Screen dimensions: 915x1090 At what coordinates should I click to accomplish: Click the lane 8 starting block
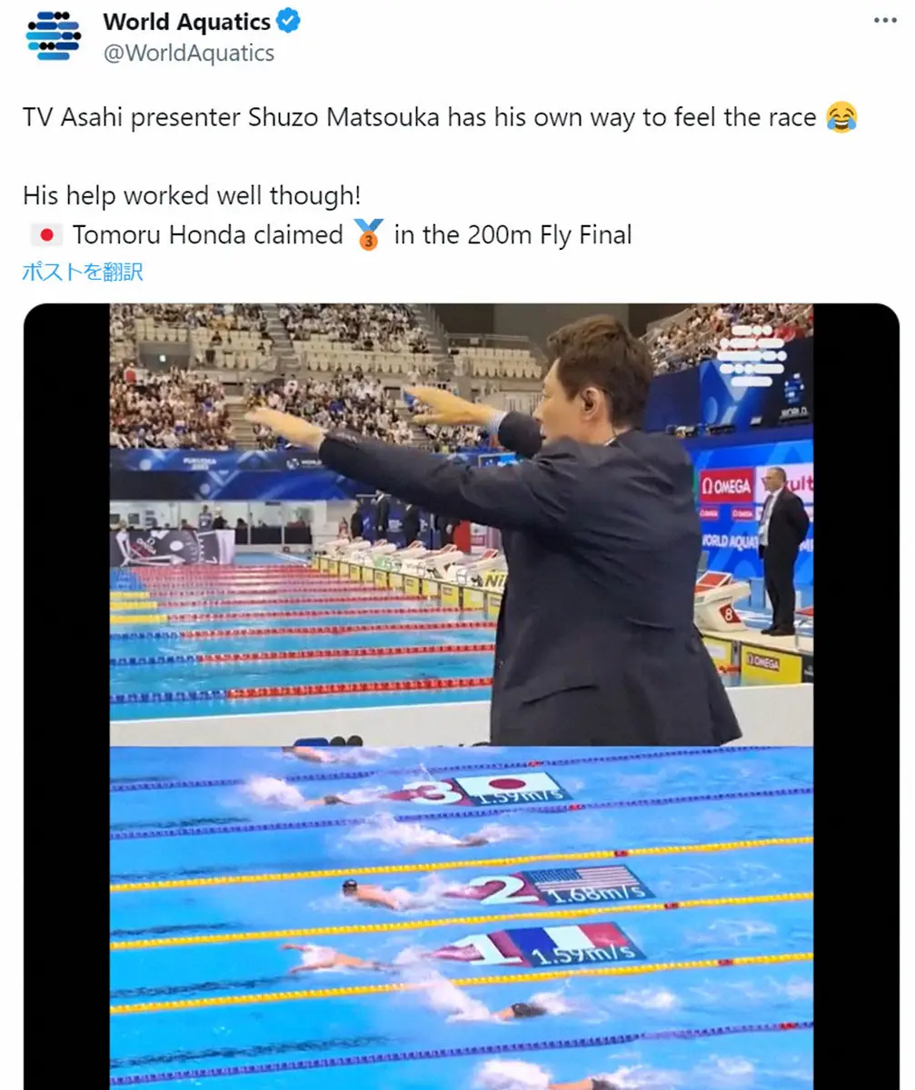[724, 600]
